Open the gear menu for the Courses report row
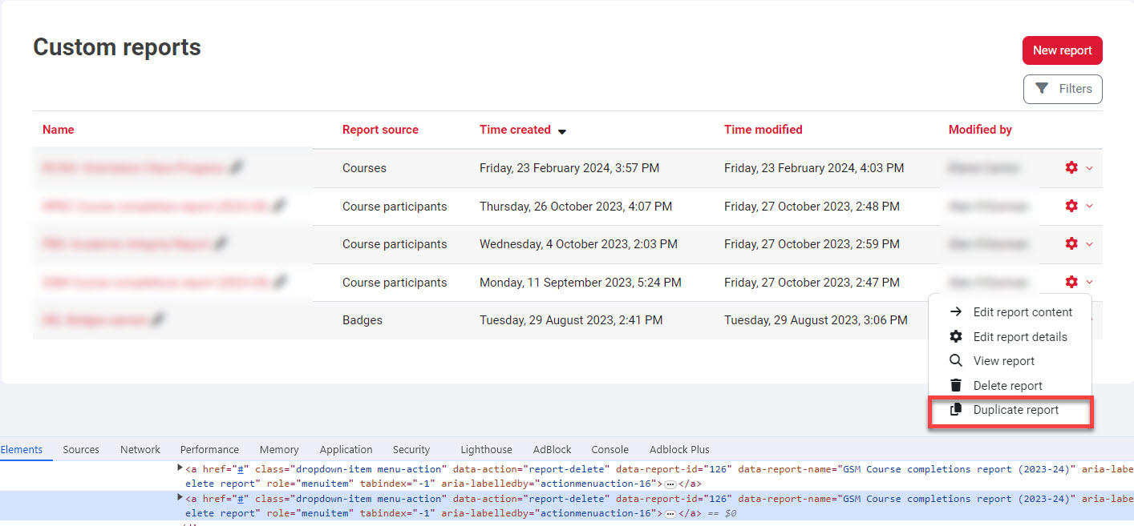 [x=1071, y=168]
